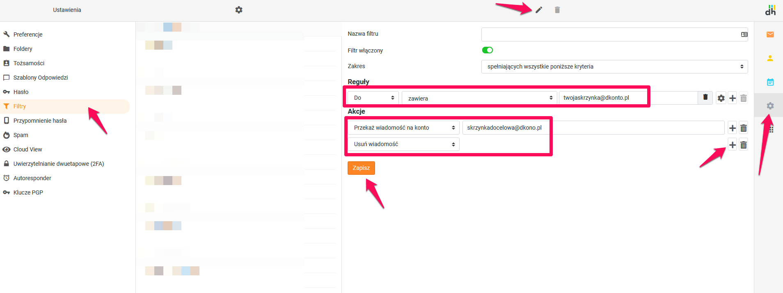This screenshot has height=293, width=783.
Task: Click the rule value field with twojaskrzynka@dkonto.pl
Action: pos(628,98)
